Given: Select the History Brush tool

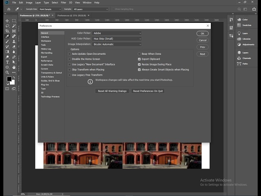Looking at the screenshot, I should point(7,47).
